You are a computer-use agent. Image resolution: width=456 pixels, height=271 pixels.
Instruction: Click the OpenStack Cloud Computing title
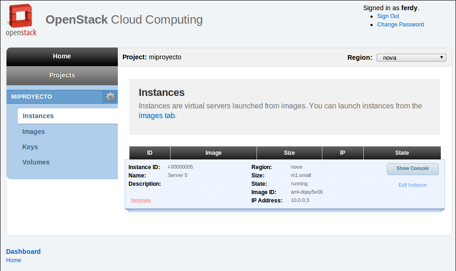coord(124,20)
